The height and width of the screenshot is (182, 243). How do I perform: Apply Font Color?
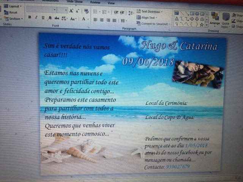84,19
